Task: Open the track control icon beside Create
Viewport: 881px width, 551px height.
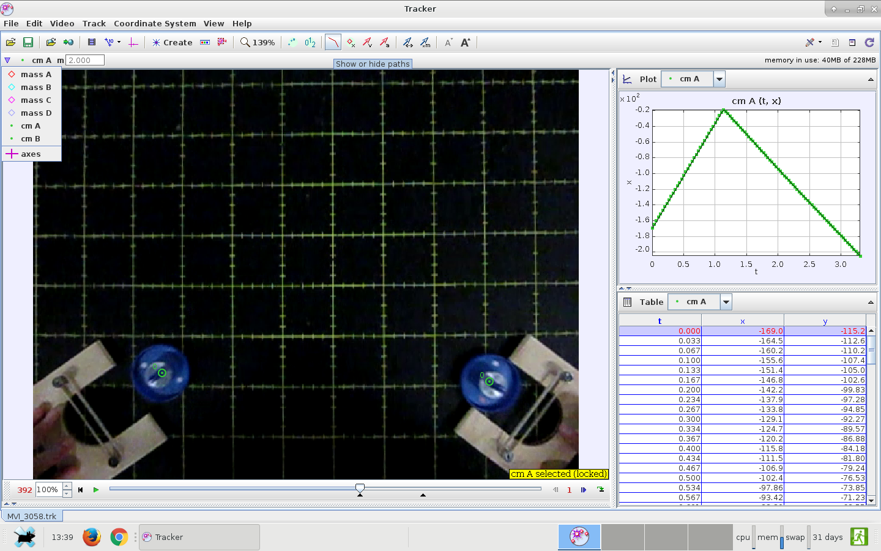Action: tap(205, 42)
